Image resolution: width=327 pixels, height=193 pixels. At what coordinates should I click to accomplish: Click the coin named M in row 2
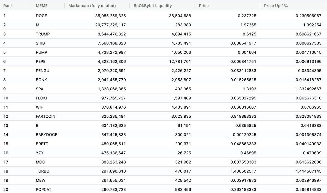[38, 25]
